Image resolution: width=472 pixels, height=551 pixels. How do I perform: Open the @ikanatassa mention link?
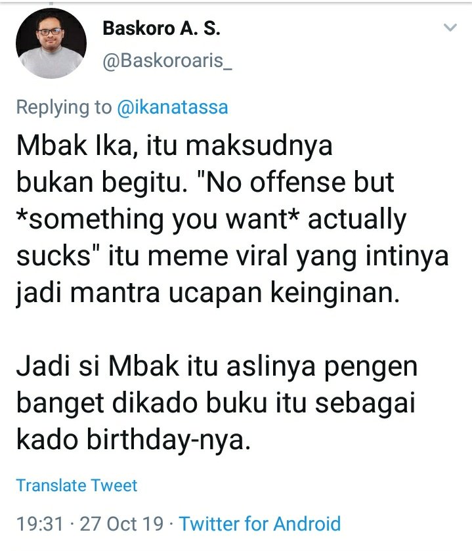[x=173, y=107]
